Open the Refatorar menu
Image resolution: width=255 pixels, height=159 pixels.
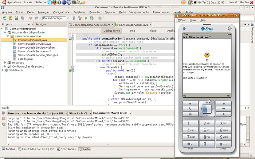(x=79, y=12)
